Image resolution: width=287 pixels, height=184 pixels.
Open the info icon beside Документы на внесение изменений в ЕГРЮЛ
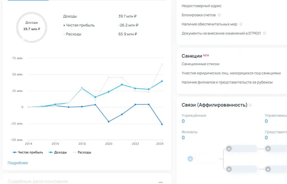click(x=265, y=33)
